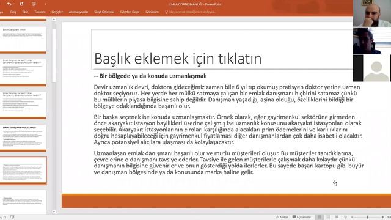Open the Gözden Geçir ribbon tab
The height and width of the screenshot is (220, 391).
(130, 12)
